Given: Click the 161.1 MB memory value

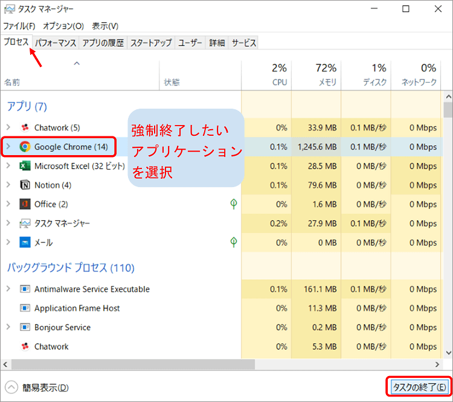Looking at the screenshot, I should pos(320,289).
